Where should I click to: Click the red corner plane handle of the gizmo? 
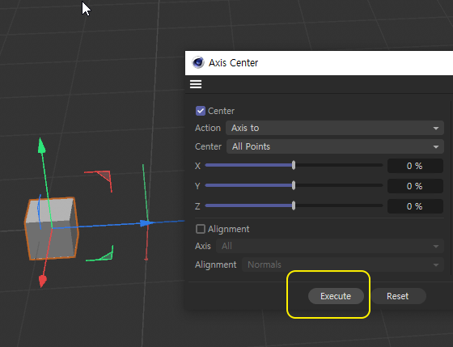pos(105,176)
